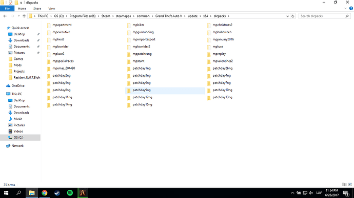Switch to the View ribbon tab
354x198 pixels.
tap(51, 9)
